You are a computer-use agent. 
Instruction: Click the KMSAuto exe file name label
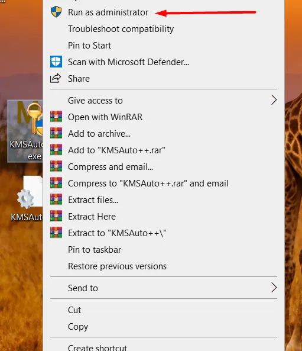pos(26,150)
